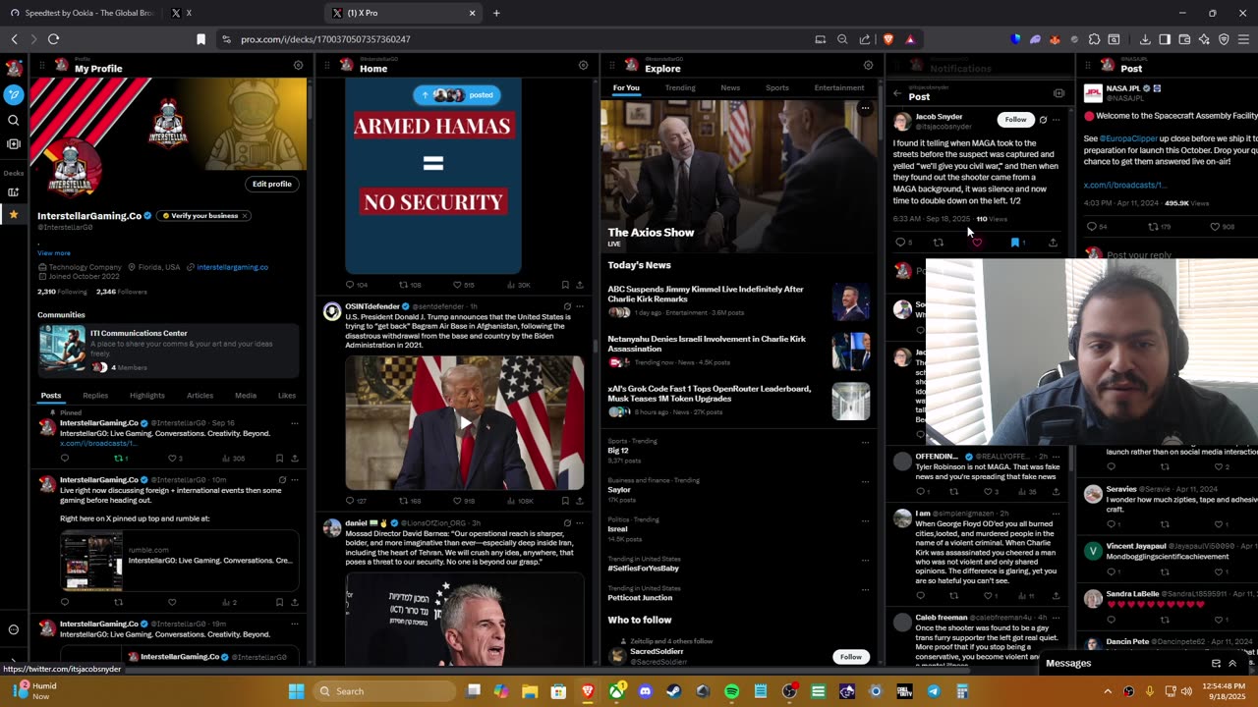Follow SacredSoldierr in Who to follow
This screenshot has height=707, width=1258.
click(851, 657)
